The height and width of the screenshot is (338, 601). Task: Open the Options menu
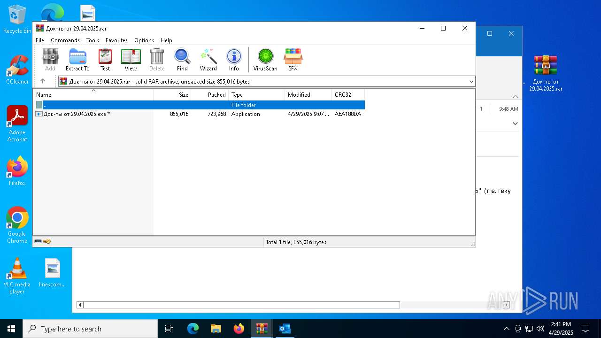coord(144,40)
